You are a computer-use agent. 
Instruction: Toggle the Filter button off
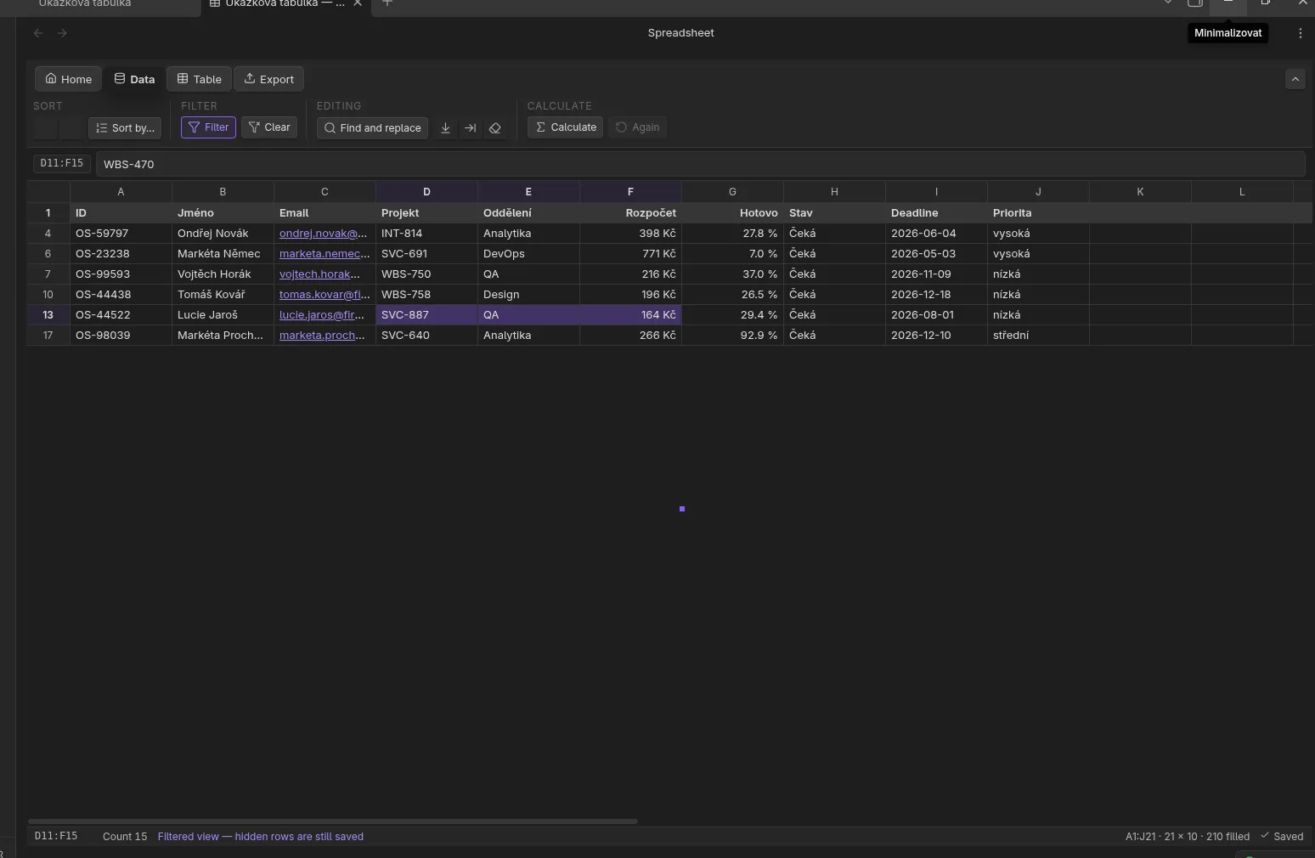coord(208,127)
